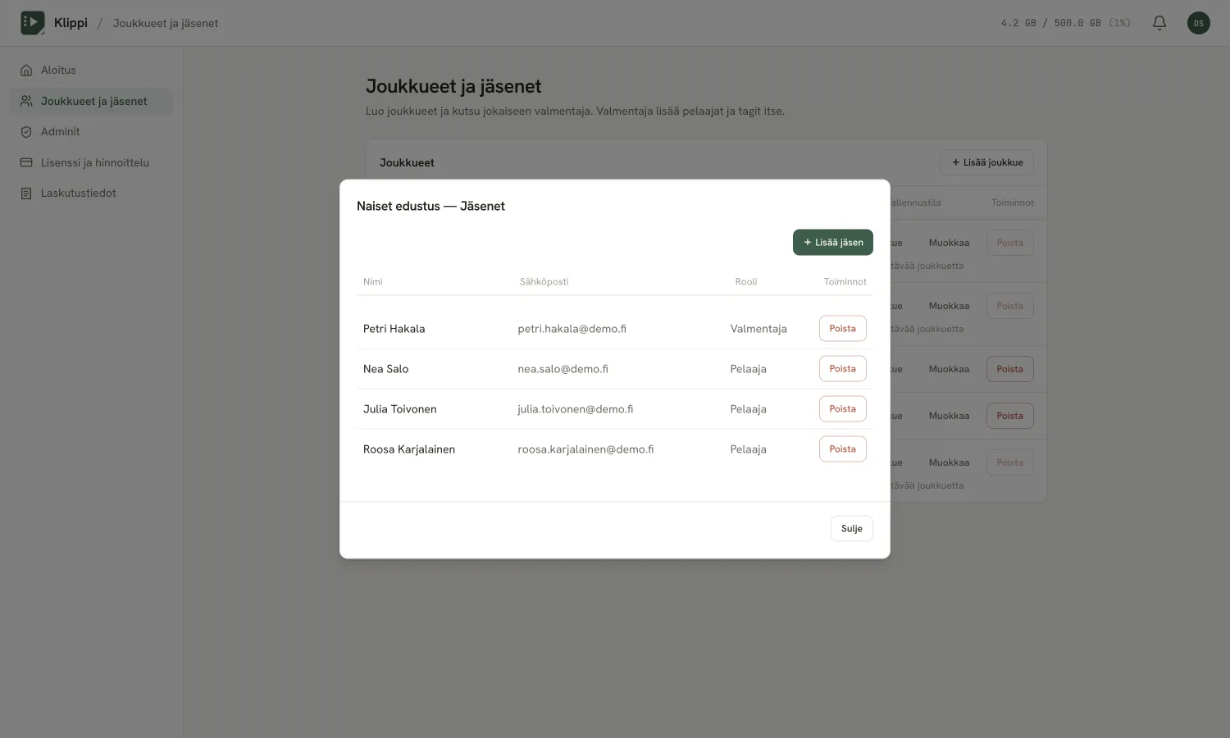Screen dimensions: 1230x738
Task: Click the Klippi logo icon
Action: (33, 23)
